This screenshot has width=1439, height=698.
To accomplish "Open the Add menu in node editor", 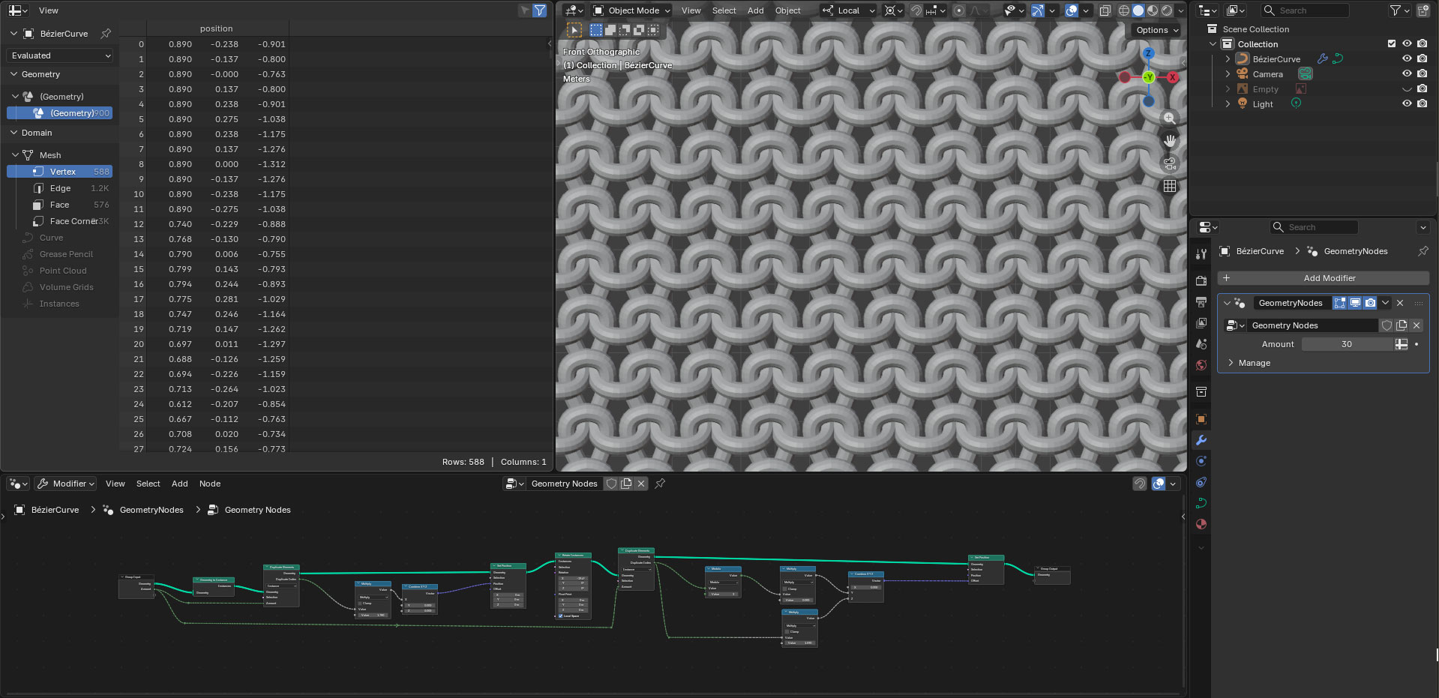I will [179, 484].
